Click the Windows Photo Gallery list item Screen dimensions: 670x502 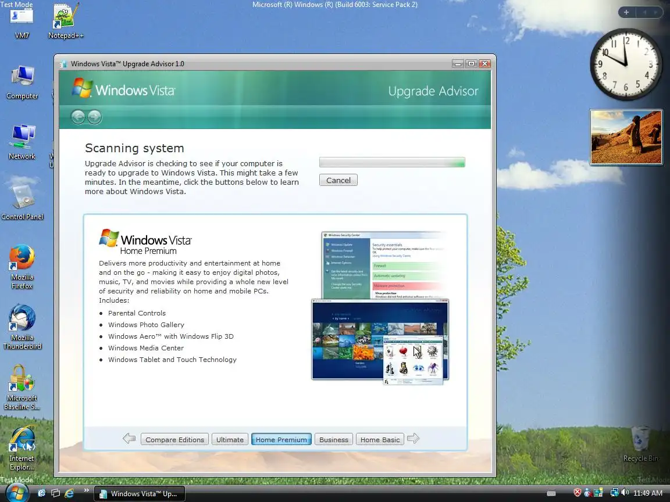click(146, 324)
